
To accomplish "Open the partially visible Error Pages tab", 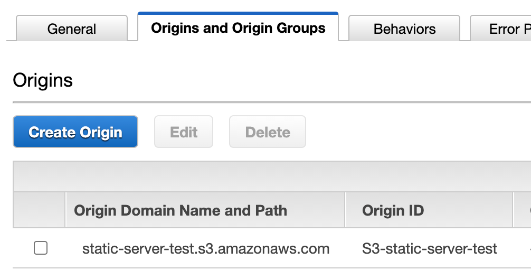I will [x=501, y=29].
